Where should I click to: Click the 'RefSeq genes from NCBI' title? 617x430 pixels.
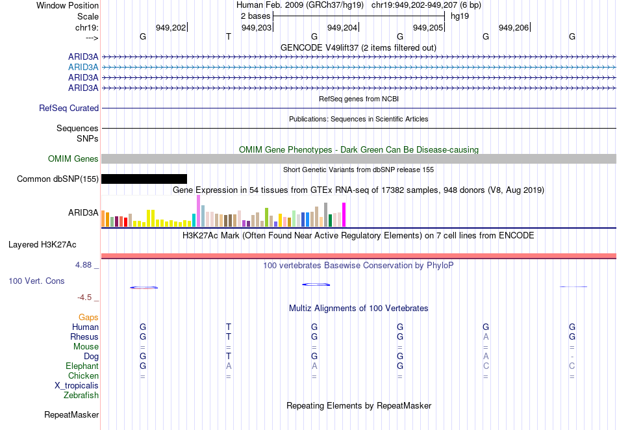click(359, 99)
